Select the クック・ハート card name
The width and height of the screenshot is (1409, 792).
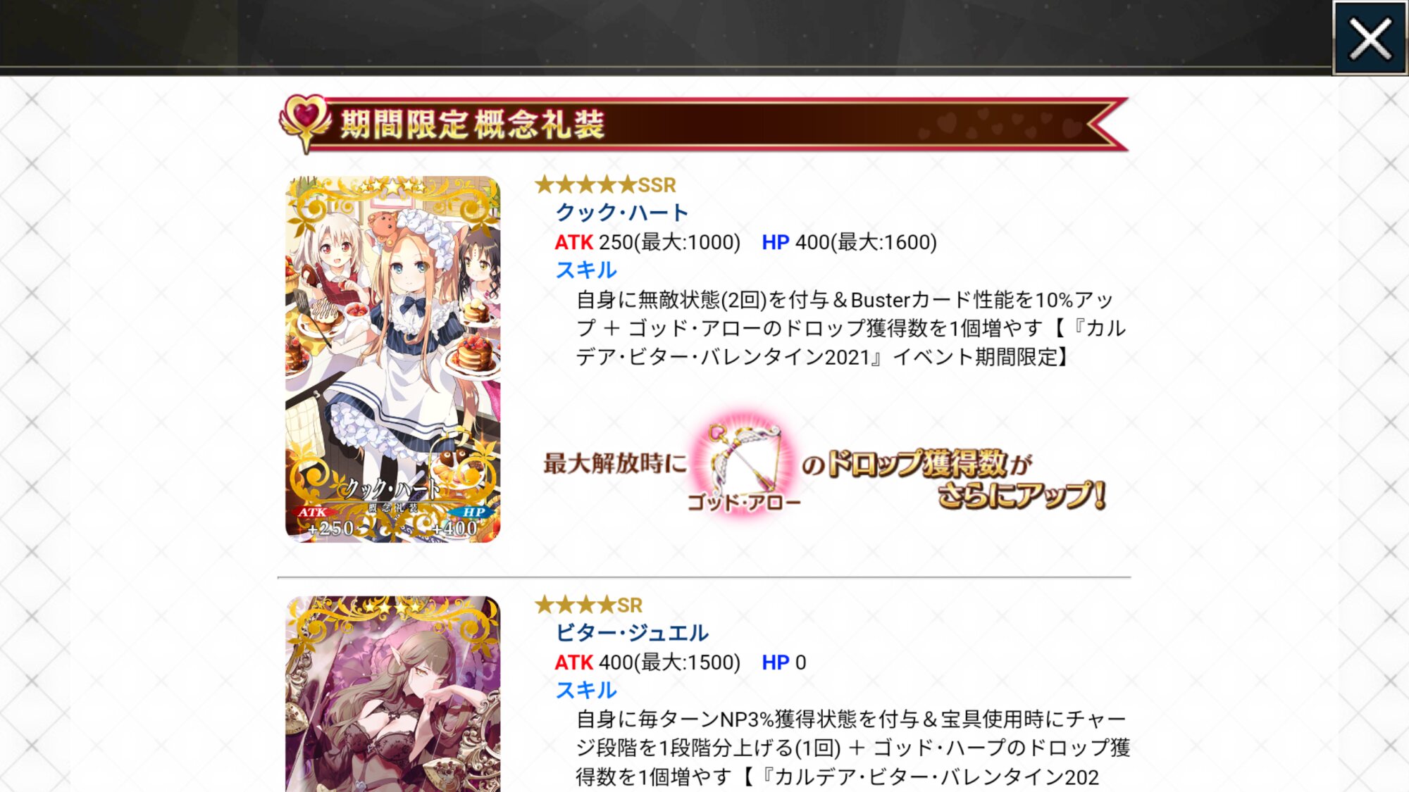click(x=622, y=213)
